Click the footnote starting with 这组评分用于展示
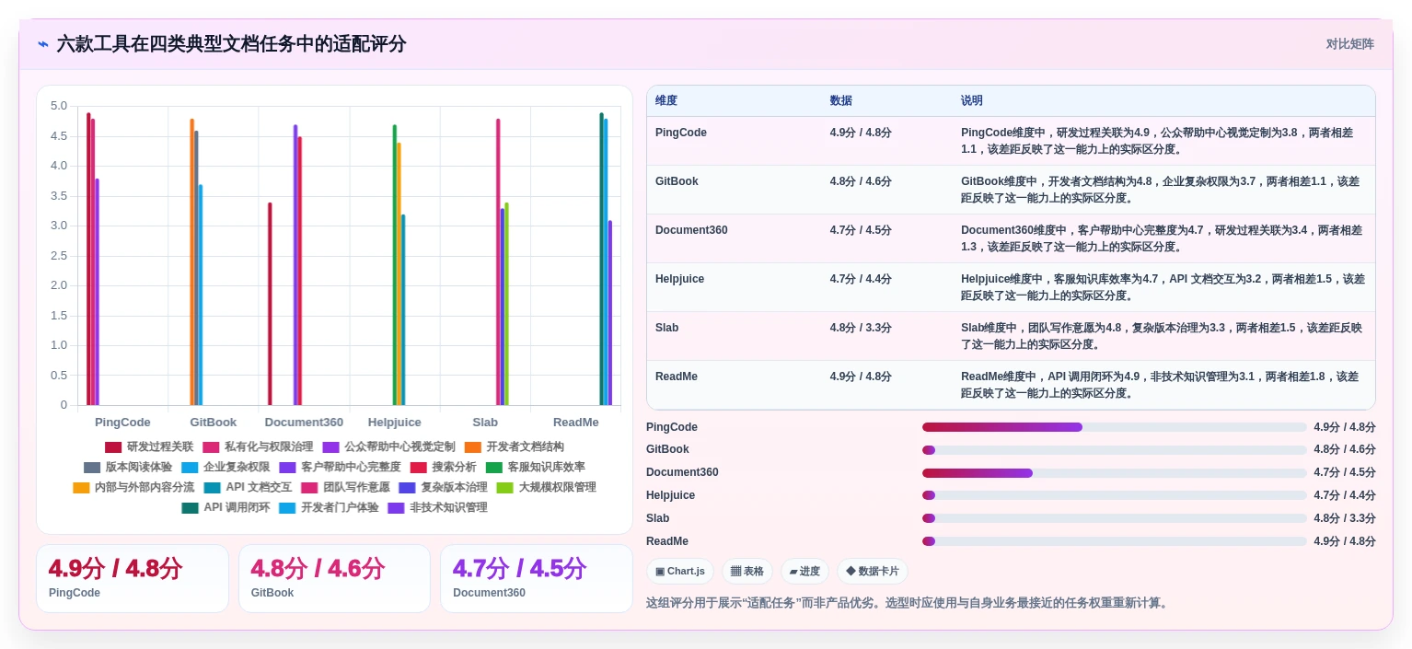 909,603
